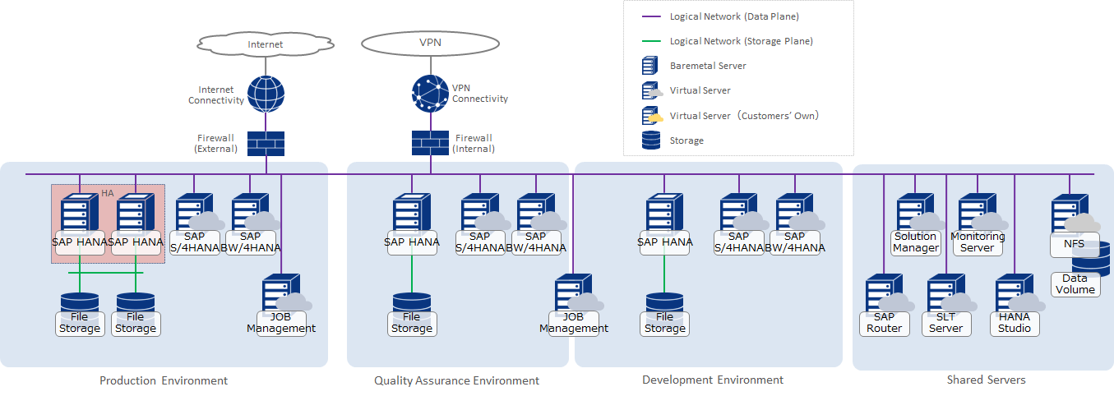Click the Internet cloud shape
The width and height of the screenshot is (1114, 396).
[266, 44]
